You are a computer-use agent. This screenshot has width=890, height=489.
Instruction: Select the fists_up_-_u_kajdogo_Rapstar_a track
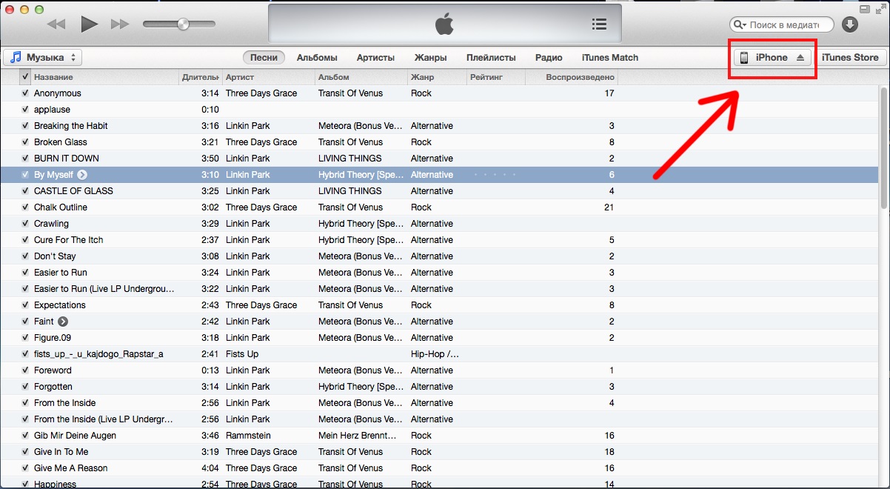coord(98,354)
